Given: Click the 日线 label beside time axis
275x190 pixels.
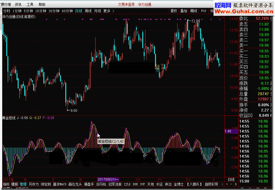Looking at the screenshot, I should [x=231, y=179].
